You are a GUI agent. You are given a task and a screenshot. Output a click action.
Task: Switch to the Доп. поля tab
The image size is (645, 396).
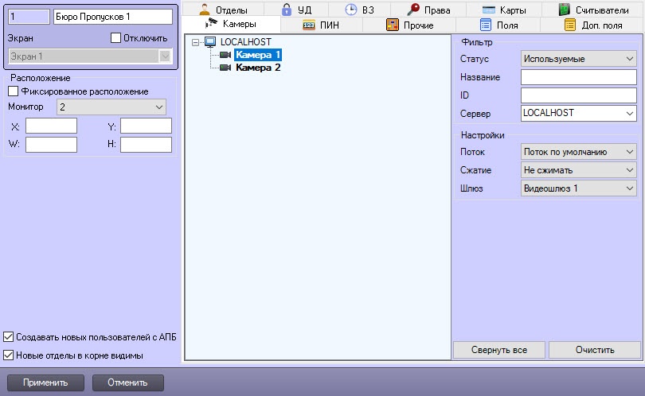coord(592,25)
